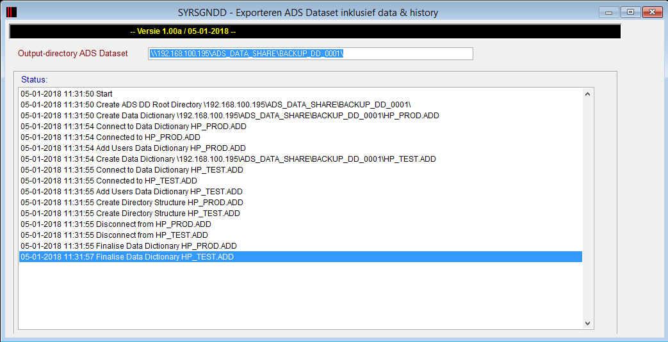
Task: Click the application icon in title bar
Action: (x=12, y=12)
